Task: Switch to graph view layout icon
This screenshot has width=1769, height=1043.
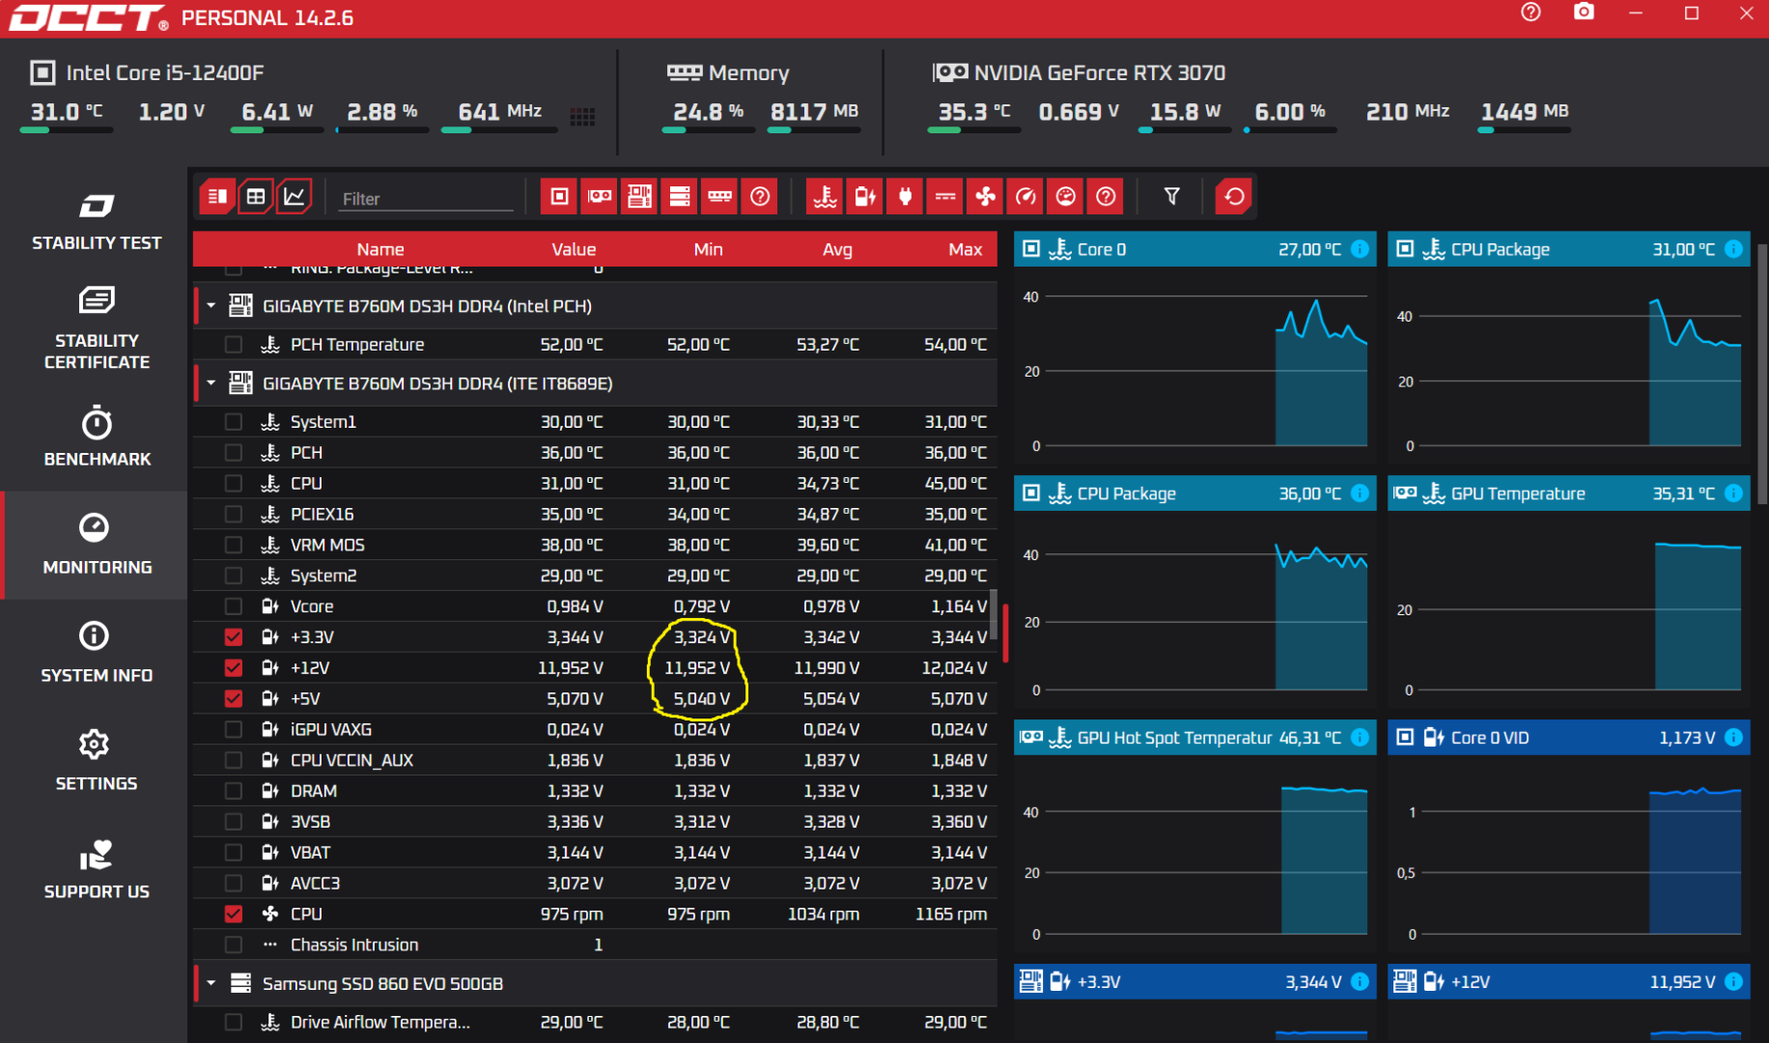Action: [x=295, y=197]
